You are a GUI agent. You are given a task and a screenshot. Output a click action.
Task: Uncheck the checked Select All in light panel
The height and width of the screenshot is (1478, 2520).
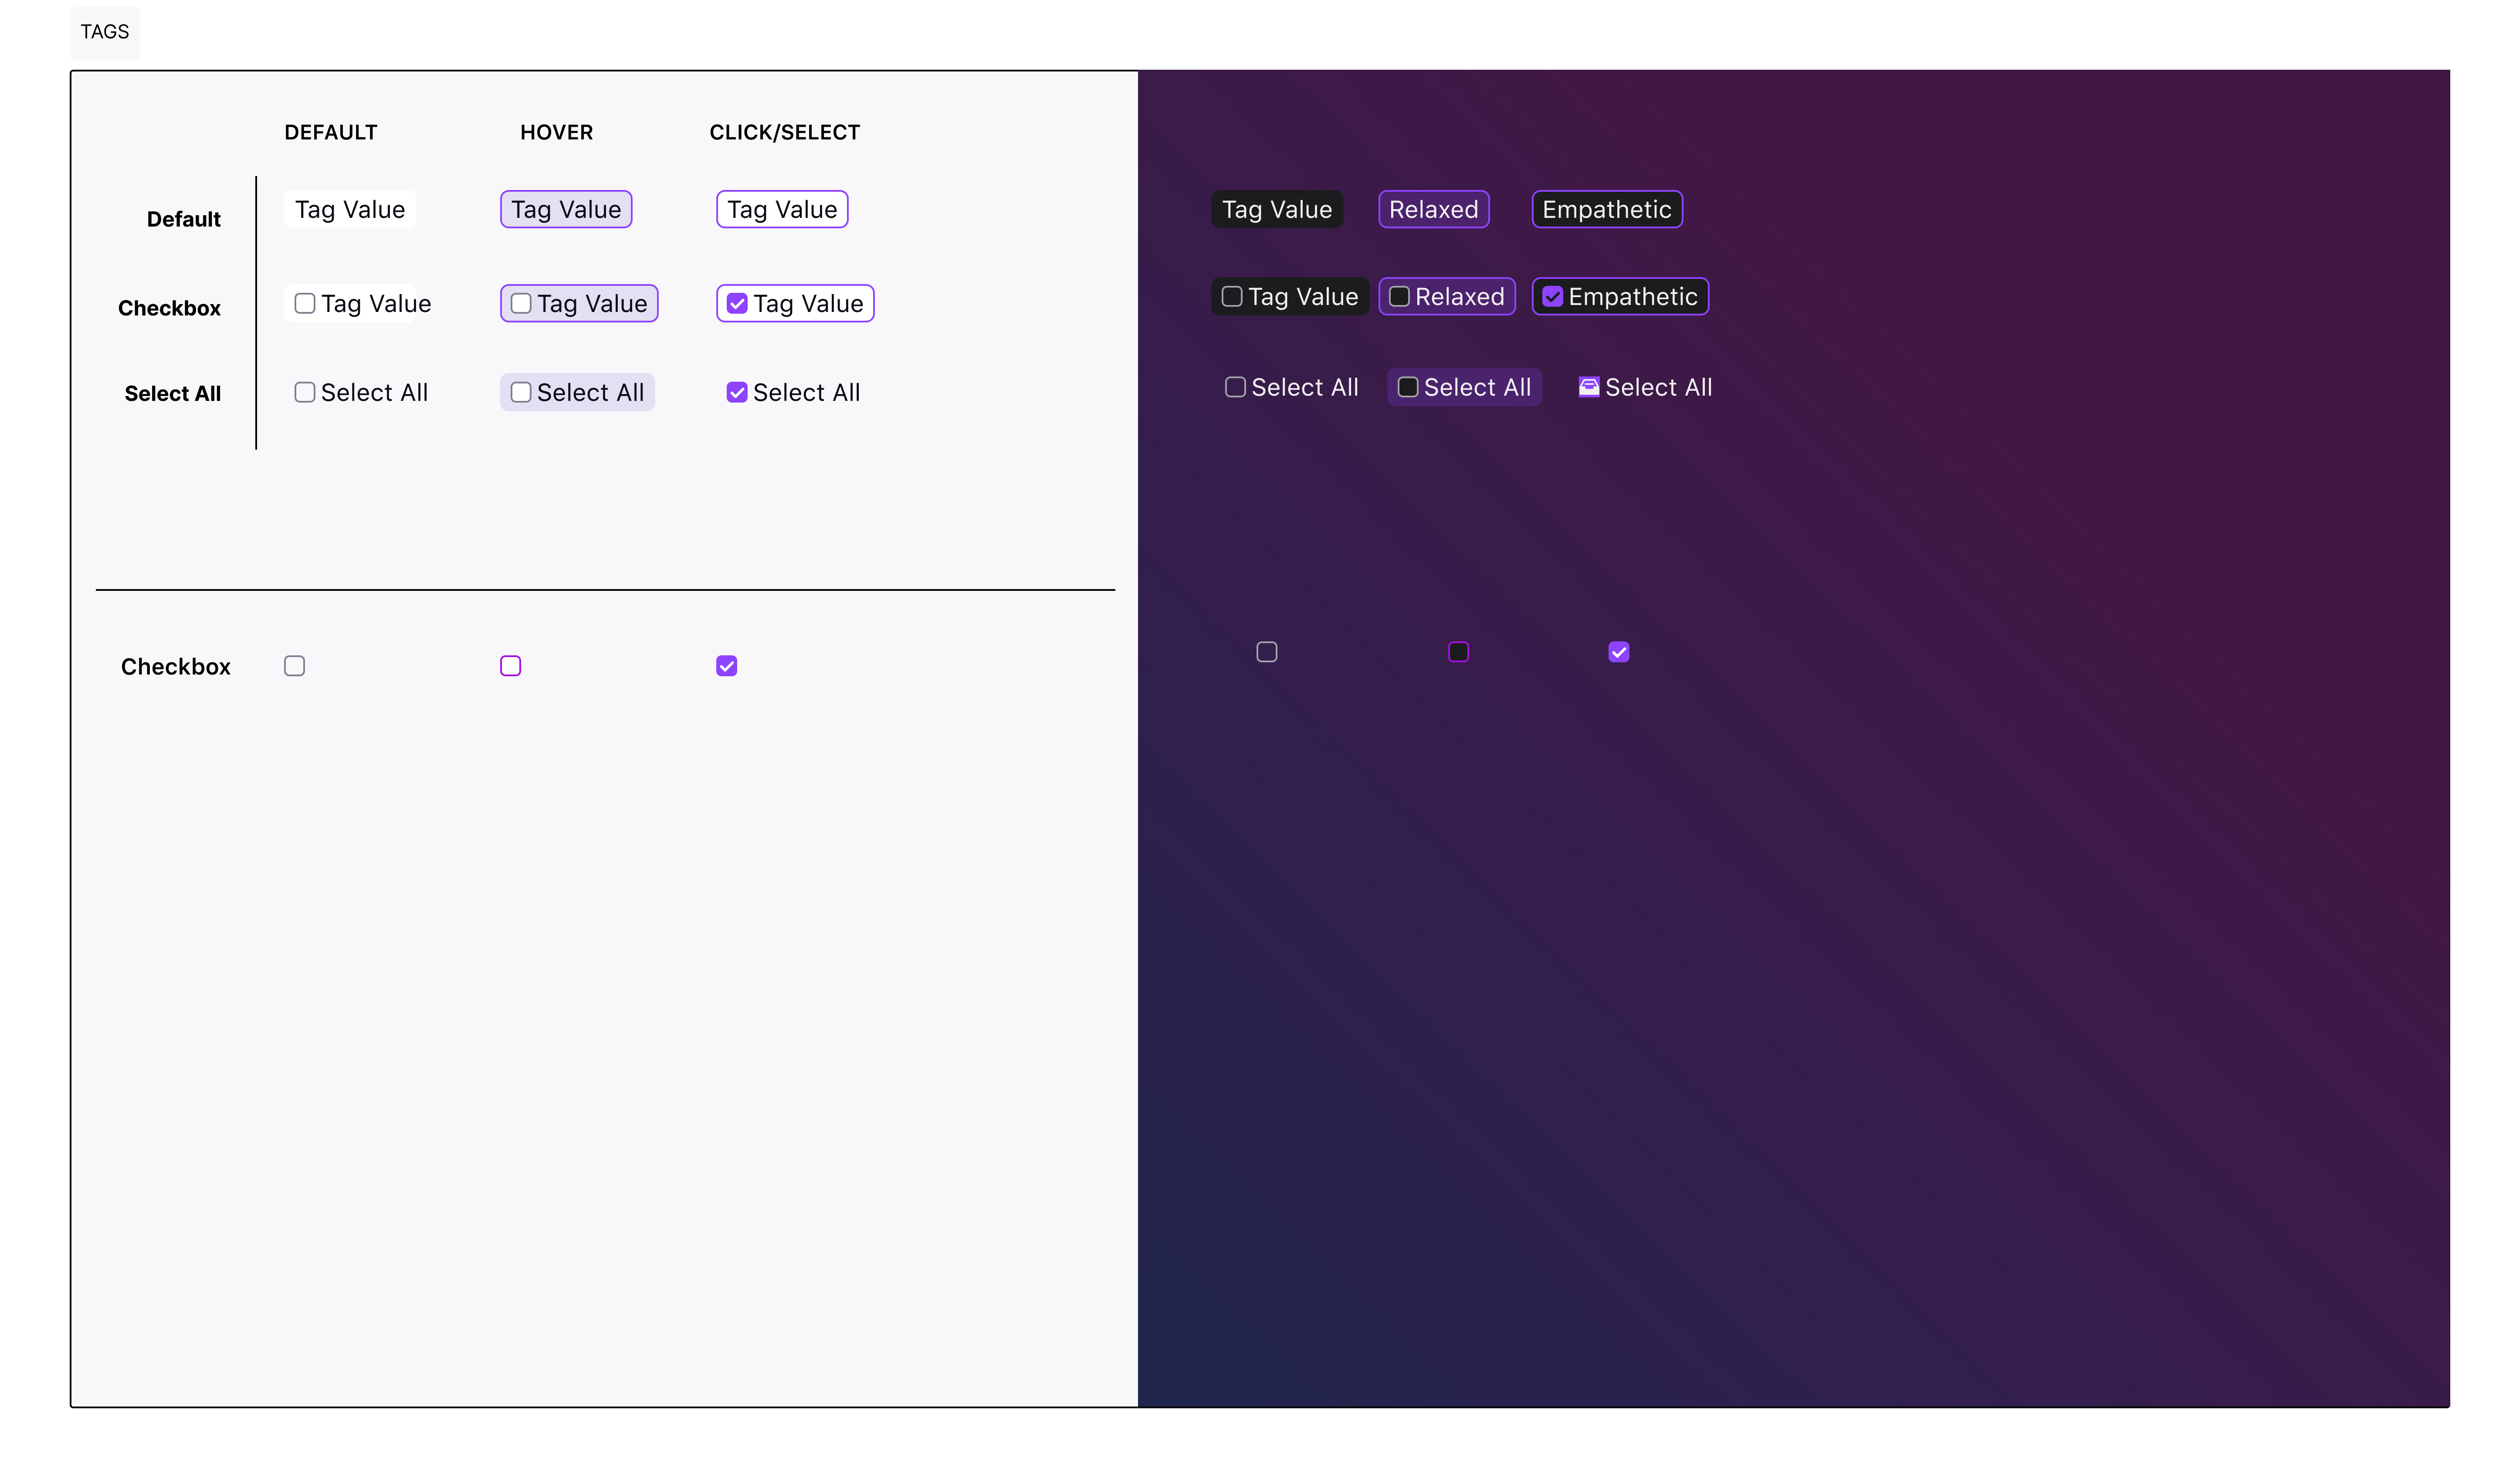[x=737, y=393]
